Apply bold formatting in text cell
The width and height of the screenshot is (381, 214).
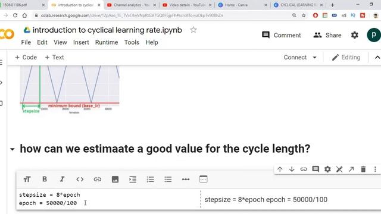[x=45, y=180]
